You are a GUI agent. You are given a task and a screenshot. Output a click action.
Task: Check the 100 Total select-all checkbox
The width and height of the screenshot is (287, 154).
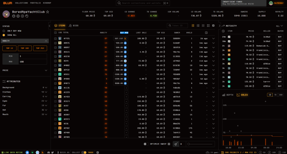tap(56, 33)
